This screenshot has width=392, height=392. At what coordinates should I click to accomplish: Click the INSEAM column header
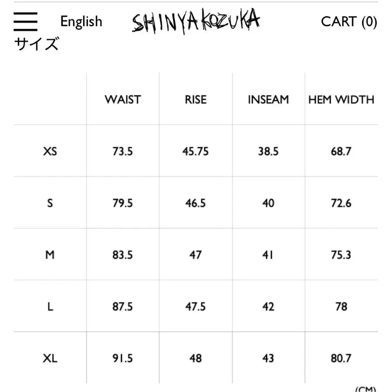tap(268, 100)
